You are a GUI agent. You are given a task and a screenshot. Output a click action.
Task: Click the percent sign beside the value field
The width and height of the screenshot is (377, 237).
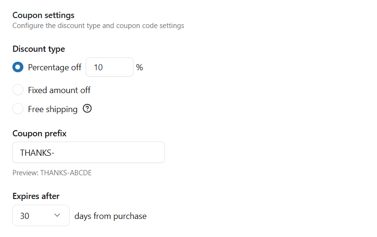coord(140,67)
